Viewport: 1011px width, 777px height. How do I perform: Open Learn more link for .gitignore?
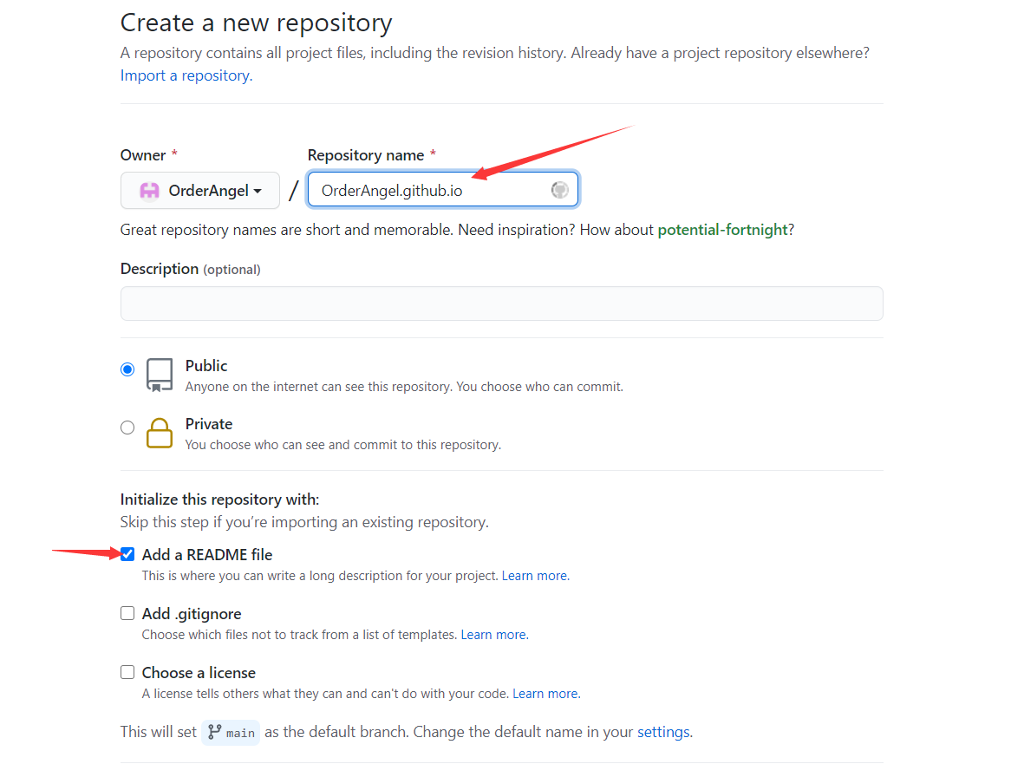pyautogui.click(x=494, y=635)
